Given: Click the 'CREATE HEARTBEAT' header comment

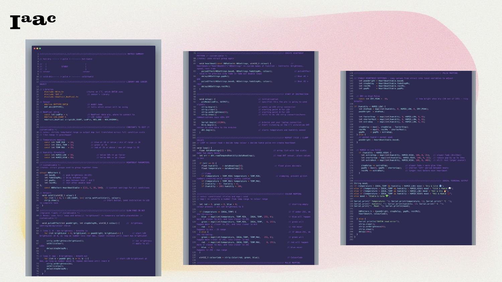Looking at the screenshot, I should pos(294,53).
